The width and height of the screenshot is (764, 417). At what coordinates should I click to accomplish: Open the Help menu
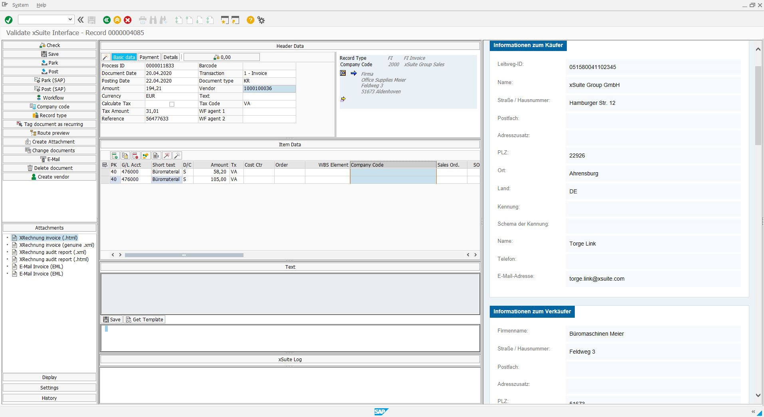(x=42, y=5)
